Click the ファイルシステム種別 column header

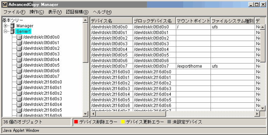(233, 21)
